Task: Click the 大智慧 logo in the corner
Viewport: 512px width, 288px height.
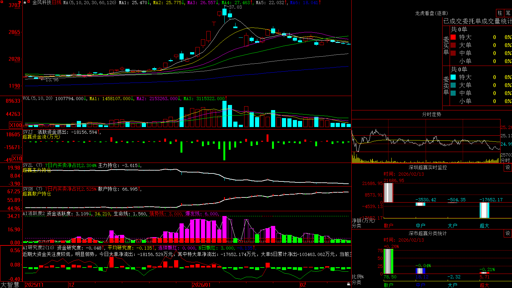Action: coord(10,285)
